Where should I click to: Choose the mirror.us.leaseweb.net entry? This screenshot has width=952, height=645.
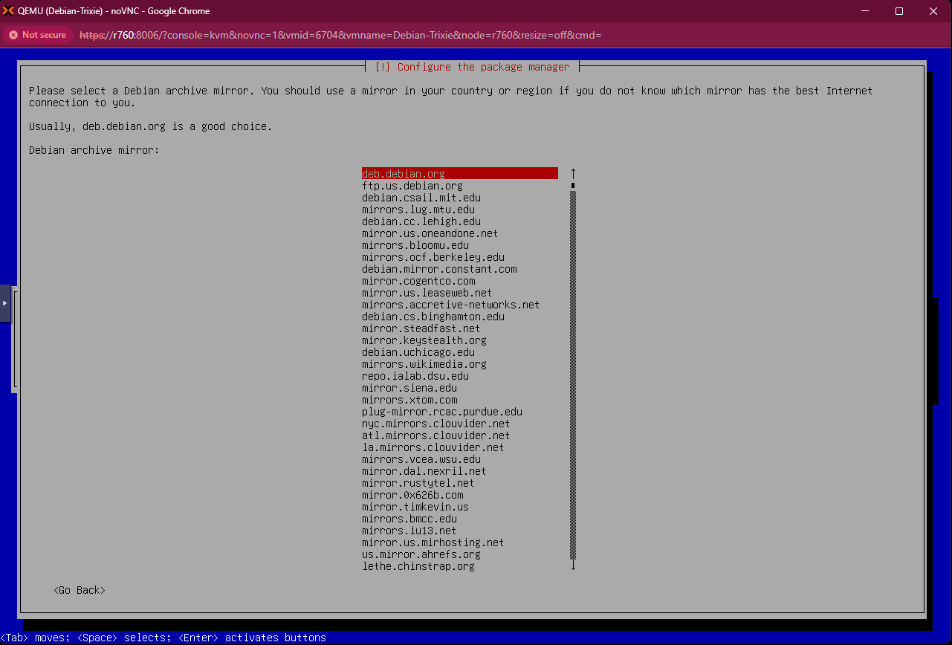[427, 293]
